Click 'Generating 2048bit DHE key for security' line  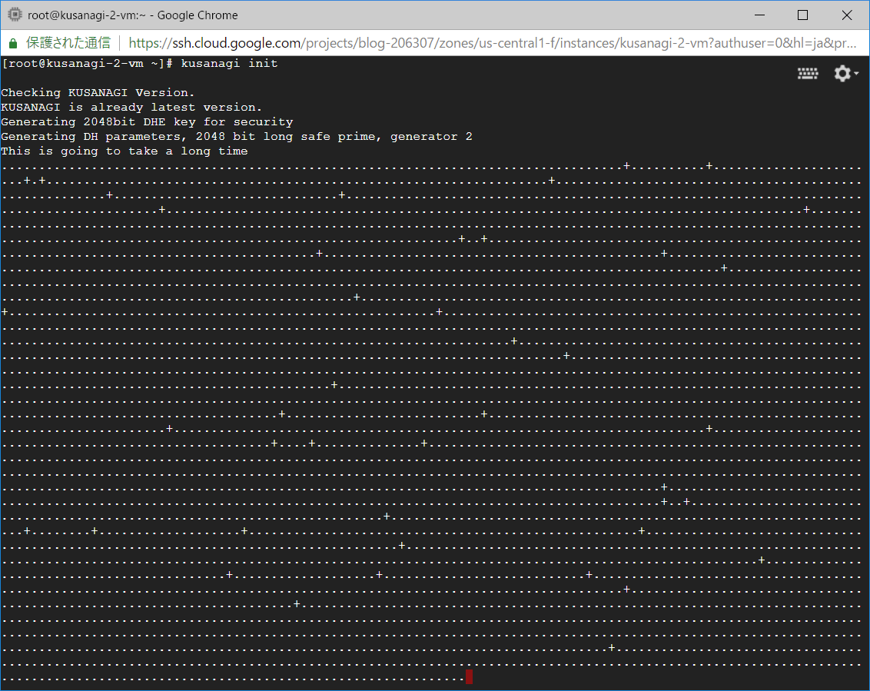[x=147, y=122]
